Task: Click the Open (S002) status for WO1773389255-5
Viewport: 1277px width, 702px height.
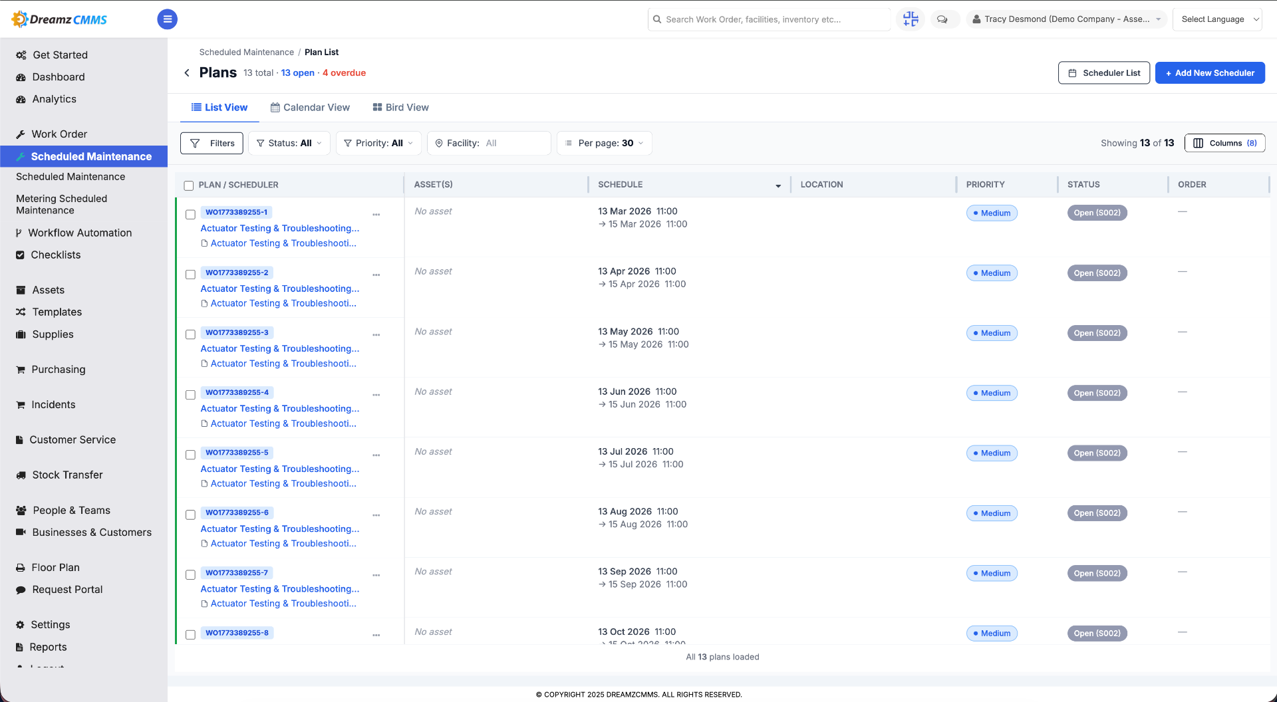Action: pyautogui.click(x=1097, y=453)
